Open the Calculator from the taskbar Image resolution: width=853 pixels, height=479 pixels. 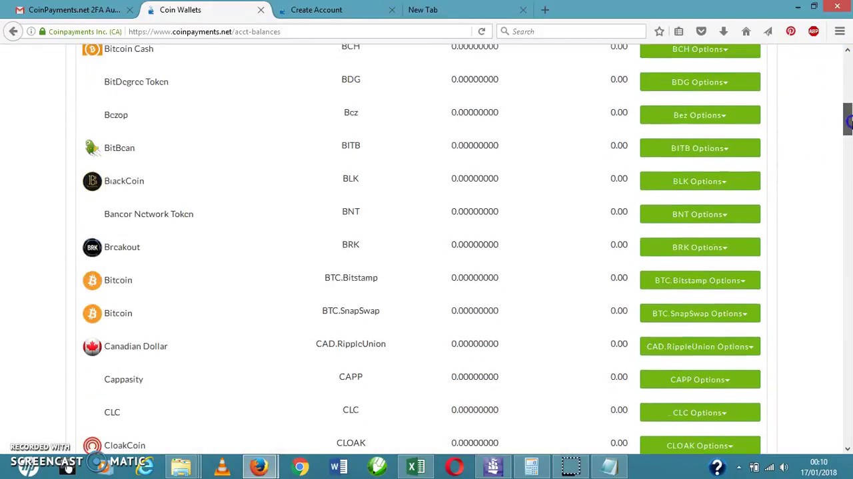tap(531, 467)
